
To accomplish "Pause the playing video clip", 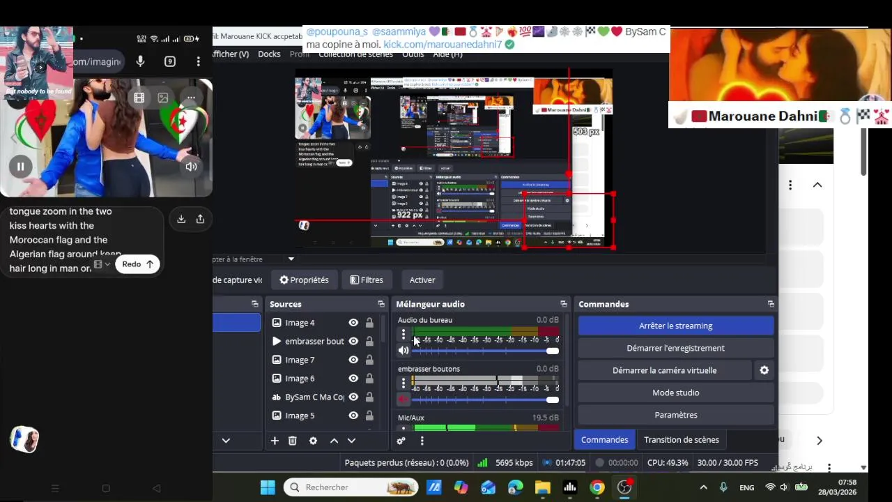I will pyautogui.click(x=20, y=167).
